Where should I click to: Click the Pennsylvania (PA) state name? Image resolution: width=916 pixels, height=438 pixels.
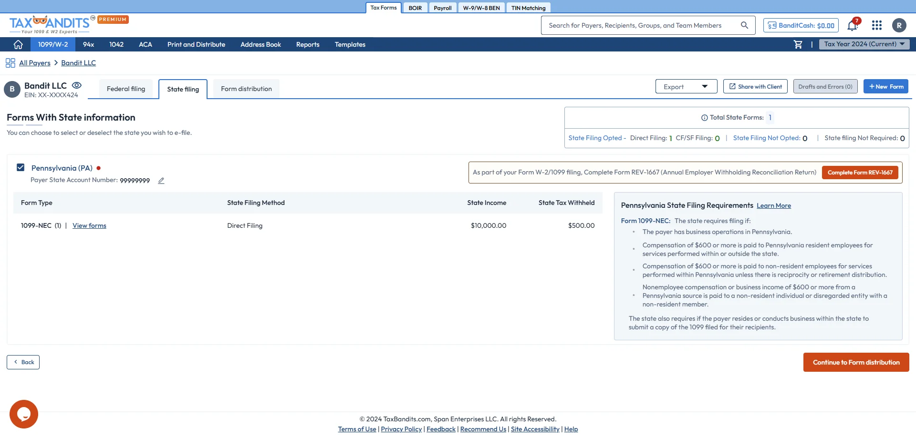62,168
